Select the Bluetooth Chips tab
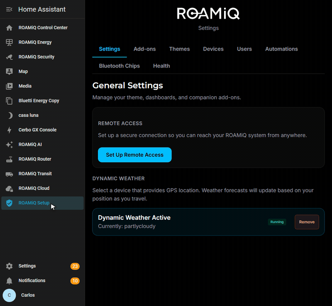332x306 pixels. [x=120, y=66]
